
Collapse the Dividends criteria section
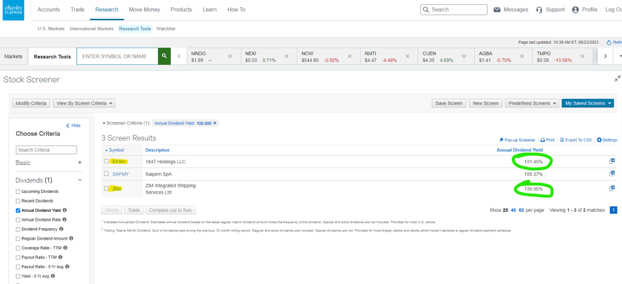tap(80, 180)
